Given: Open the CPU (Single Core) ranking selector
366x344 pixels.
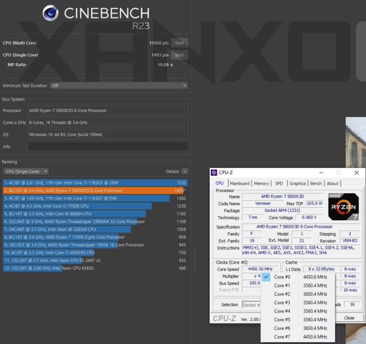Looking at the screenshot, I should pyautogui.click(x=26, y=171).
